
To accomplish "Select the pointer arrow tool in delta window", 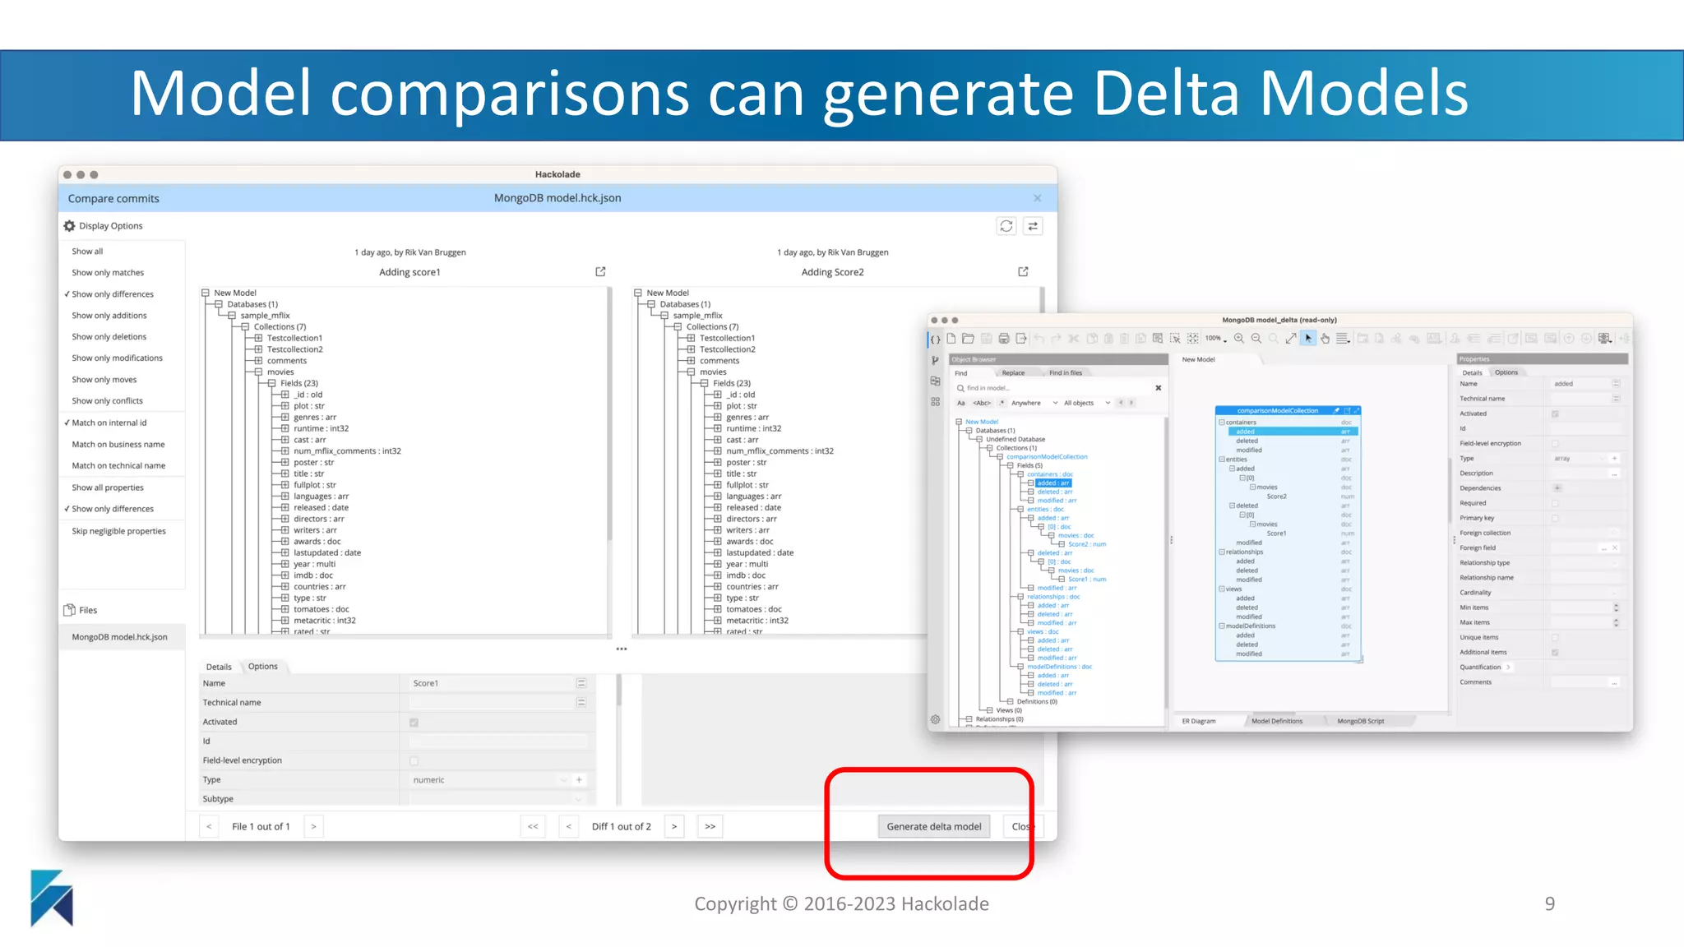I will point(1308,339).
